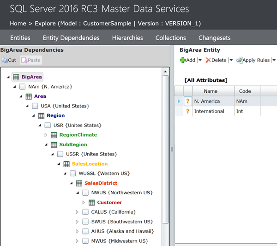The image size is (277, 246).
Task: Click the red Delete X icon
Action: tap(208, 60)
